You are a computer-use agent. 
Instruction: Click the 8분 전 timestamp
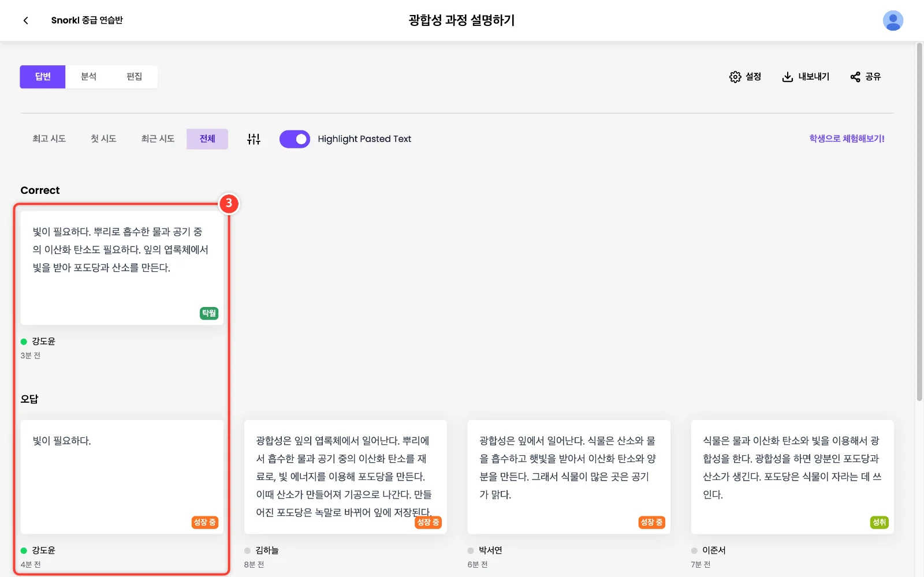pyautogui.click(x=254, y=565)
